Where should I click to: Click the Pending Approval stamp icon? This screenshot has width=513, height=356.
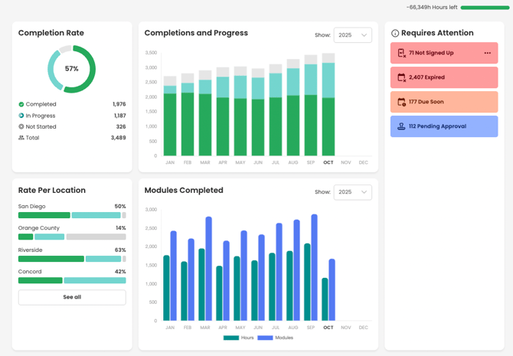pos(401,126)
